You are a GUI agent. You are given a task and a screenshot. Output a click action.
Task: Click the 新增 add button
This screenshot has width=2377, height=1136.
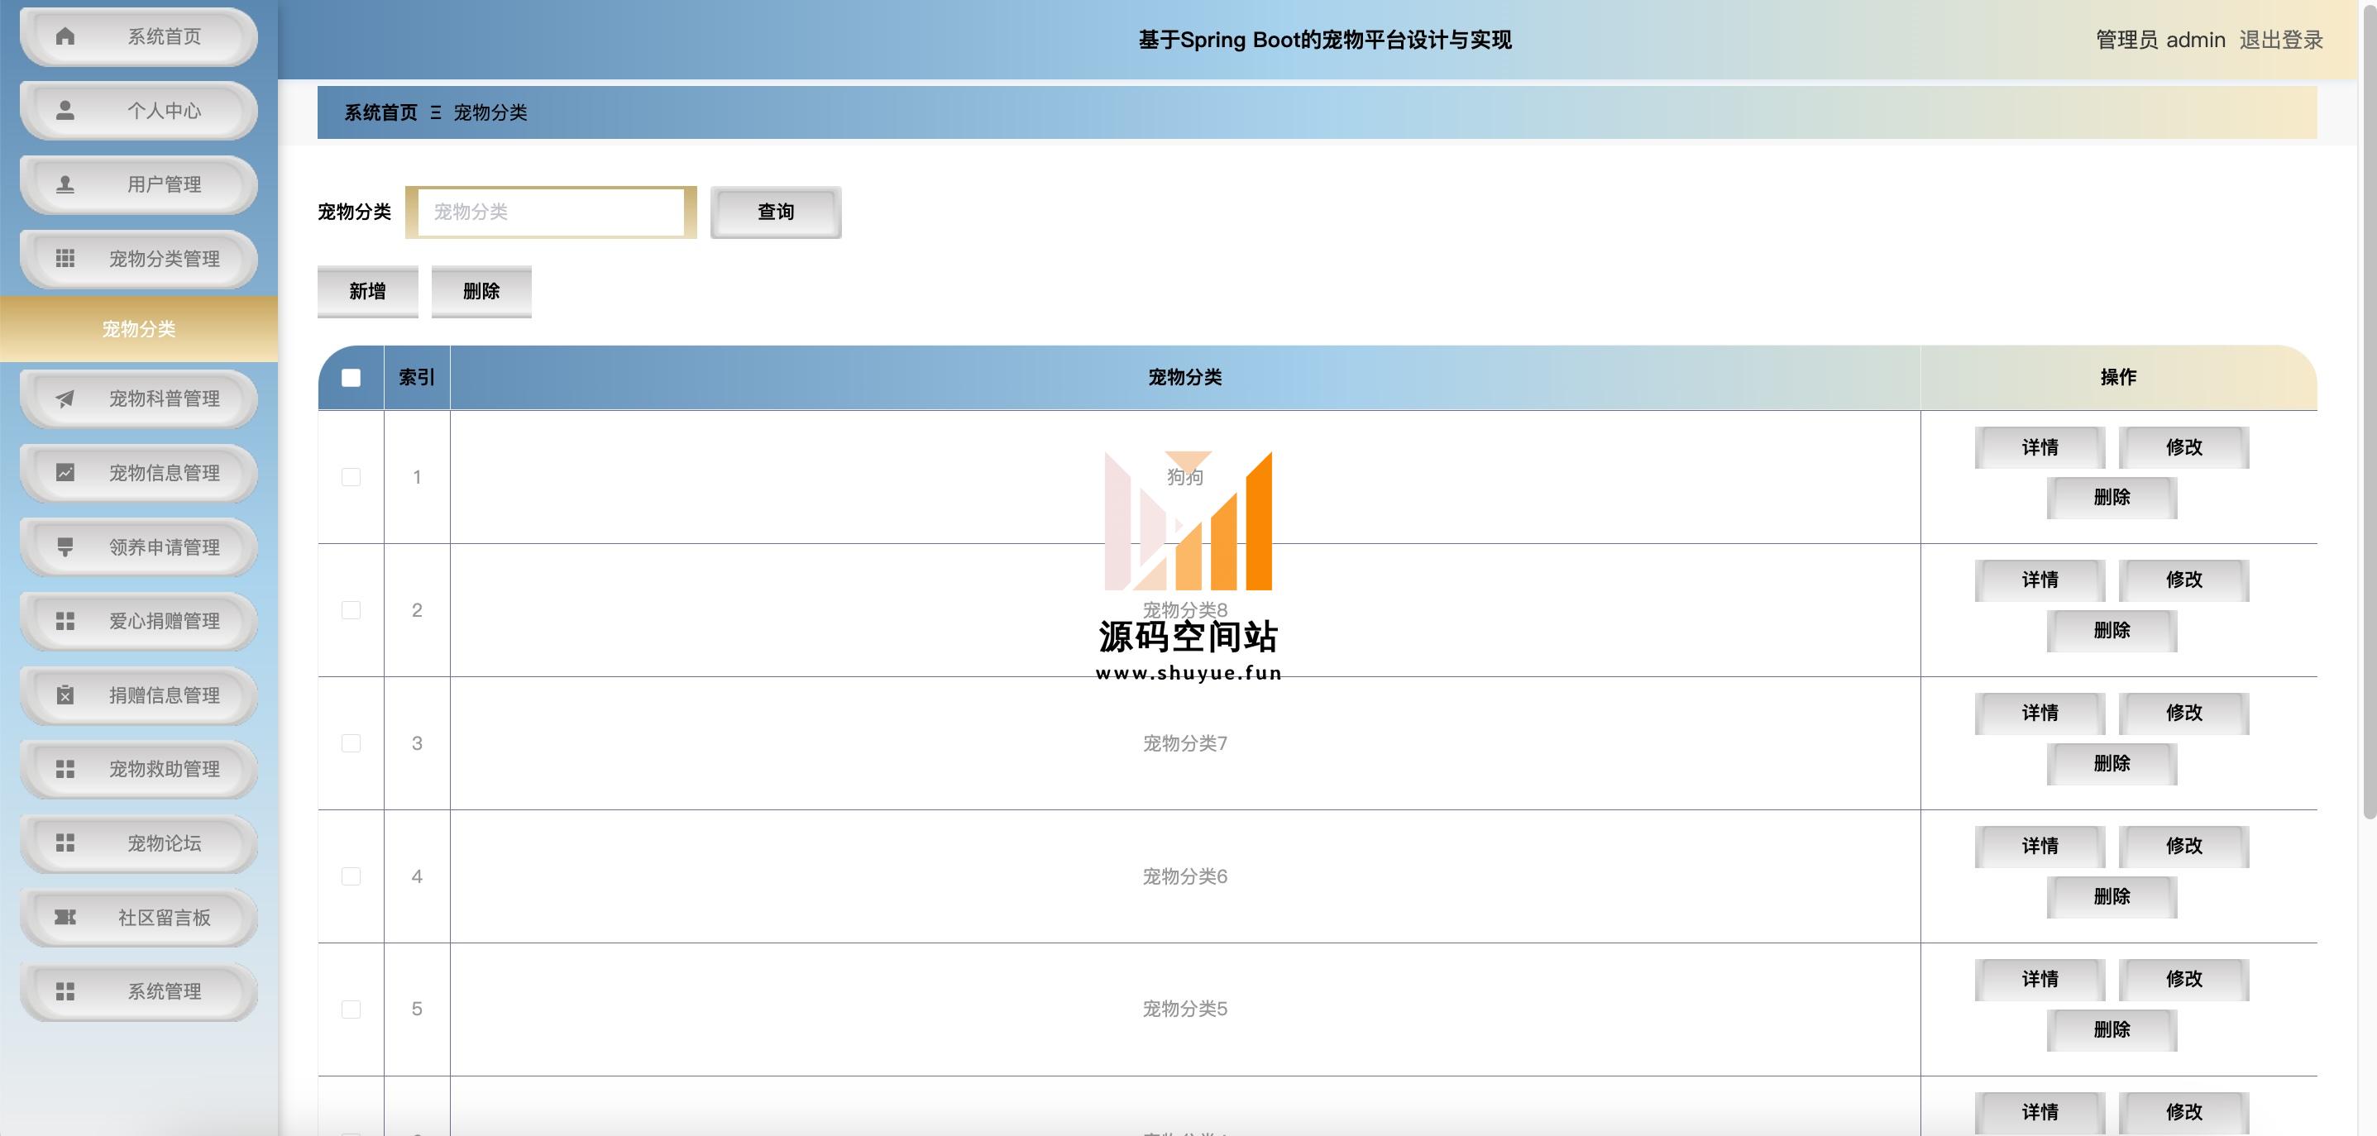click(x=367, y=291)
